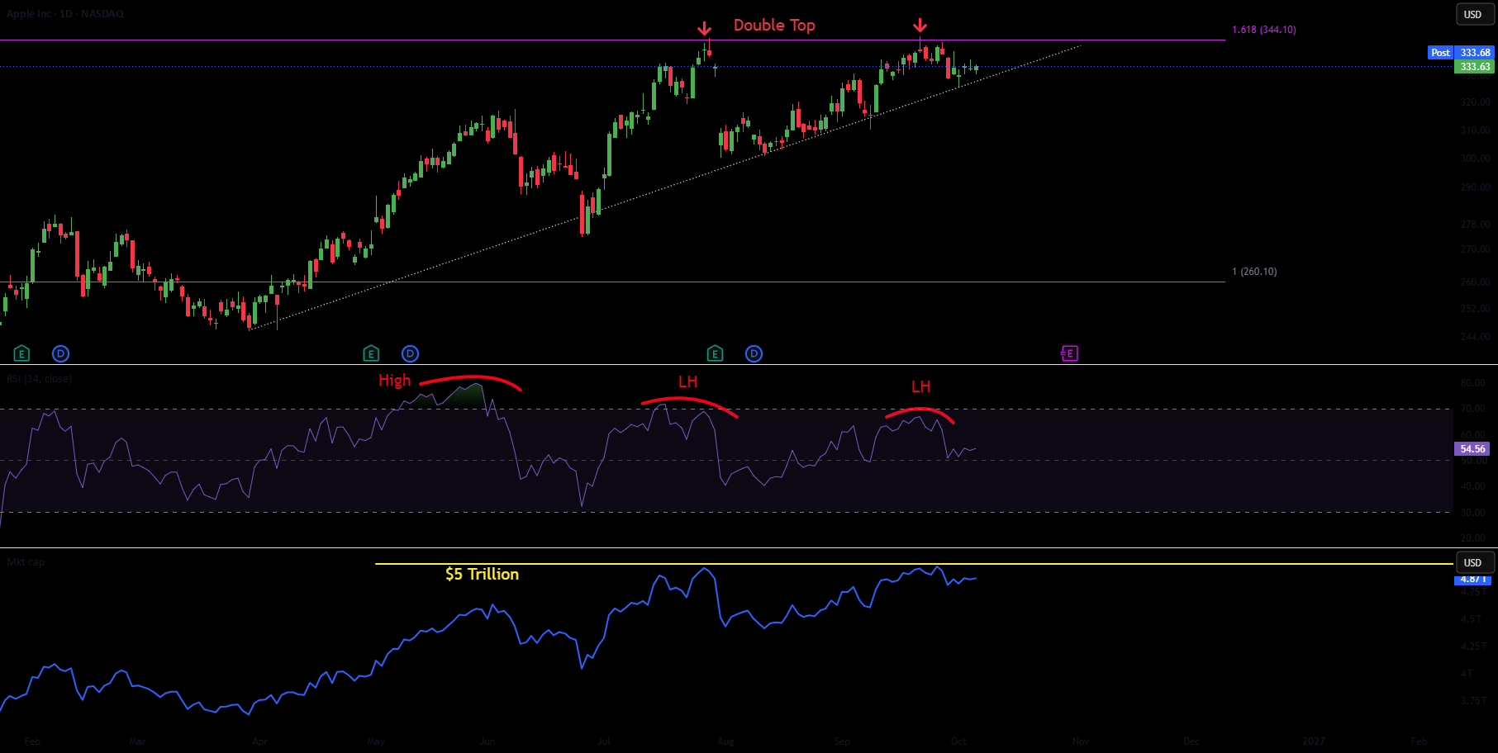Image resolution: width=1498 pixels, height=753 pixels.
Task: Select the LH label above the September RSI peak
Action: tap(920, 386)
